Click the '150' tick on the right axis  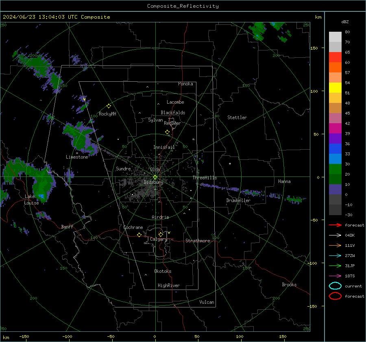pos(314,48)
